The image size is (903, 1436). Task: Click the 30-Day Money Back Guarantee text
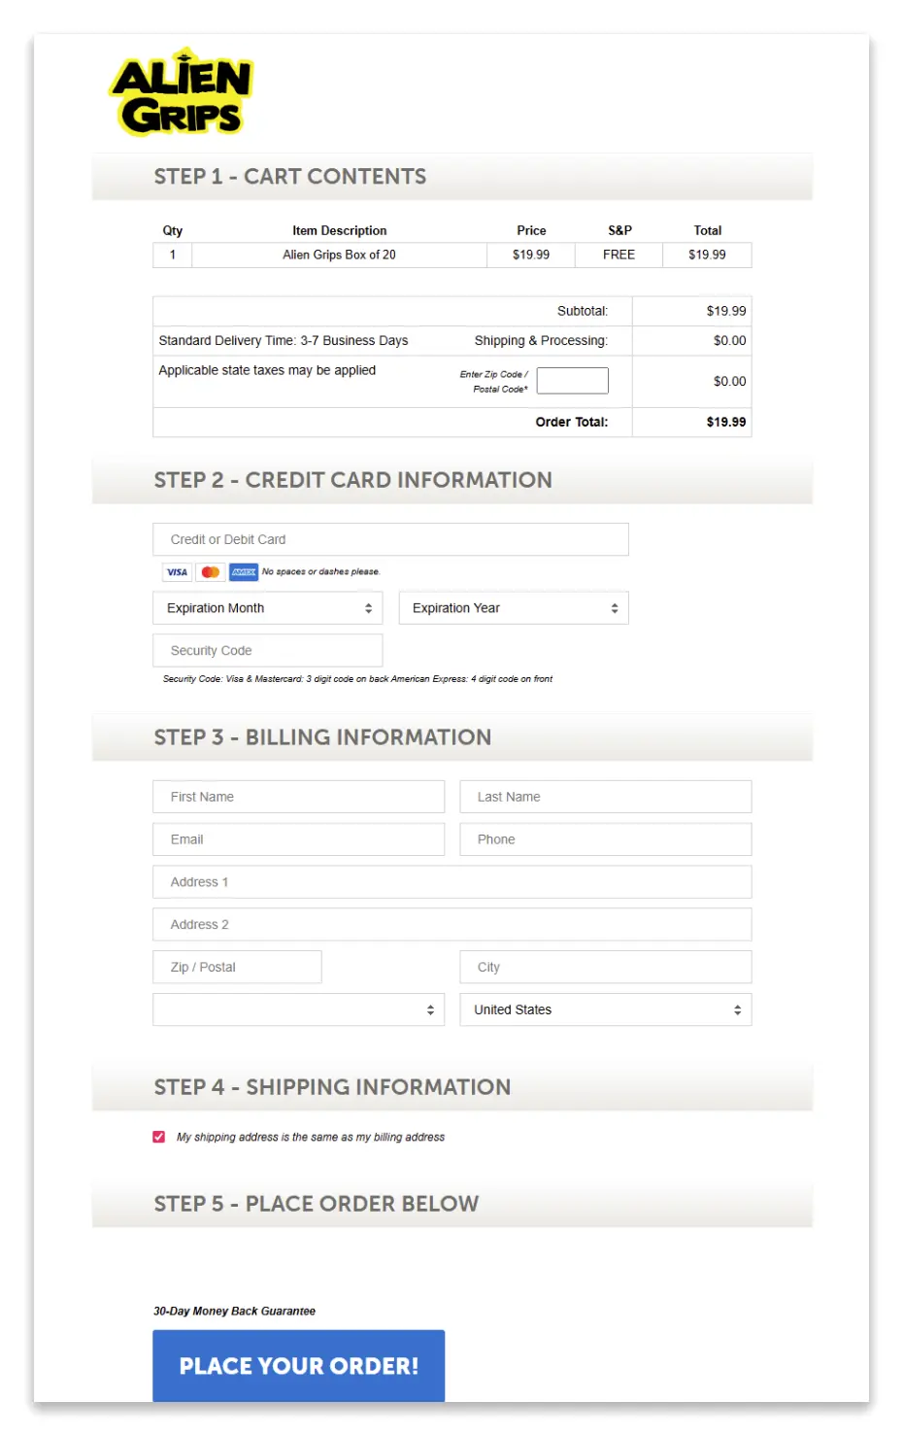pyautogui.click(x=233, y=1311)
